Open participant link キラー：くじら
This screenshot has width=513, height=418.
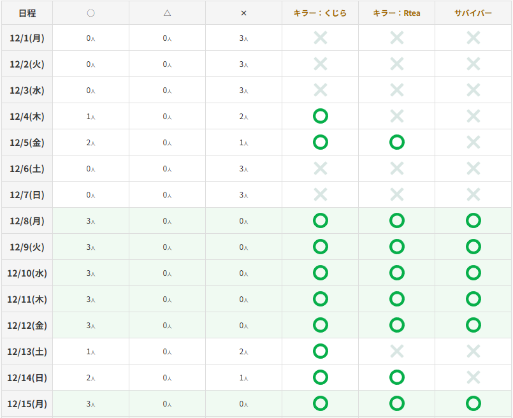[320, 13]
